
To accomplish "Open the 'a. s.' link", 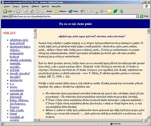I will tap(12, 84).
